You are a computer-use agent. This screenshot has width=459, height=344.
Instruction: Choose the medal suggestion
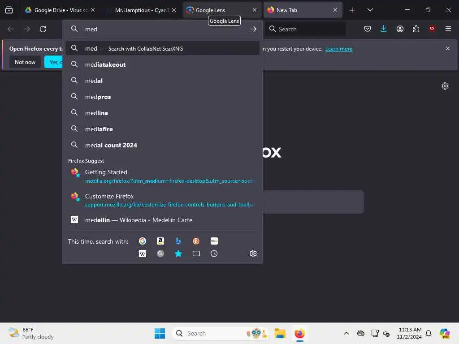(162, 81)
